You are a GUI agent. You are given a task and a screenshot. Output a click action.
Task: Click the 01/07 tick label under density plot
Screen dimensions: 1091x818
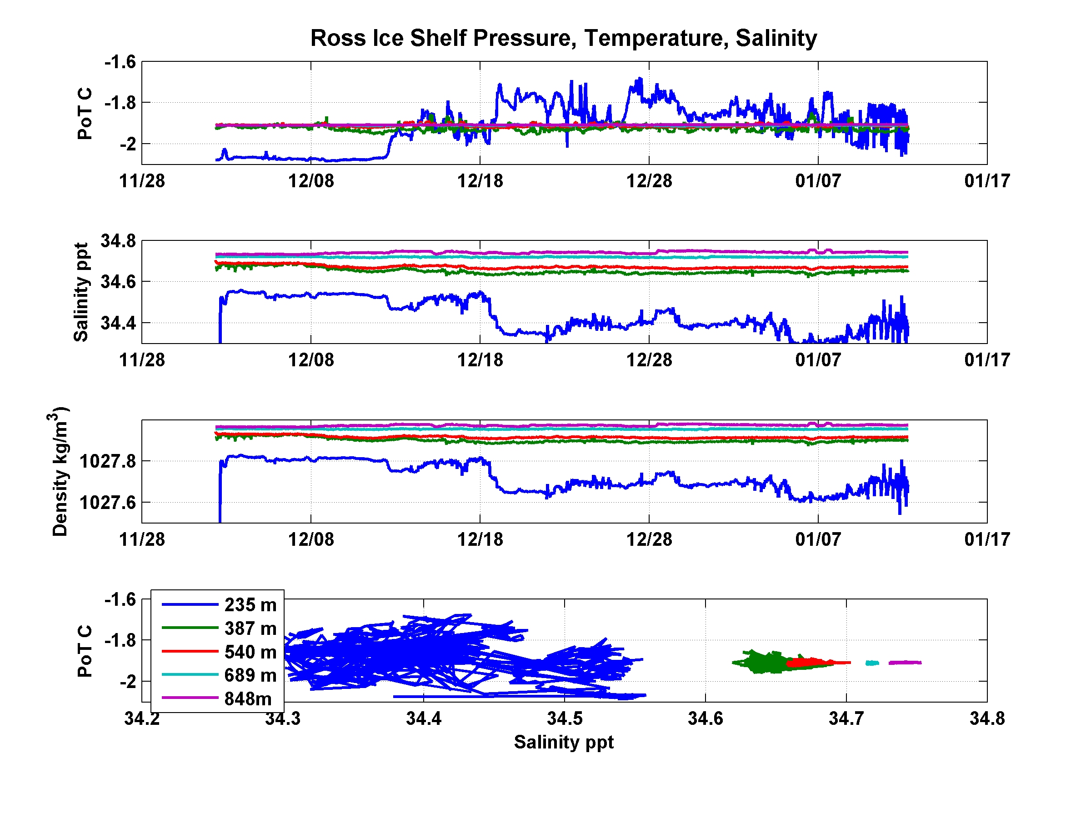point(818,539)
